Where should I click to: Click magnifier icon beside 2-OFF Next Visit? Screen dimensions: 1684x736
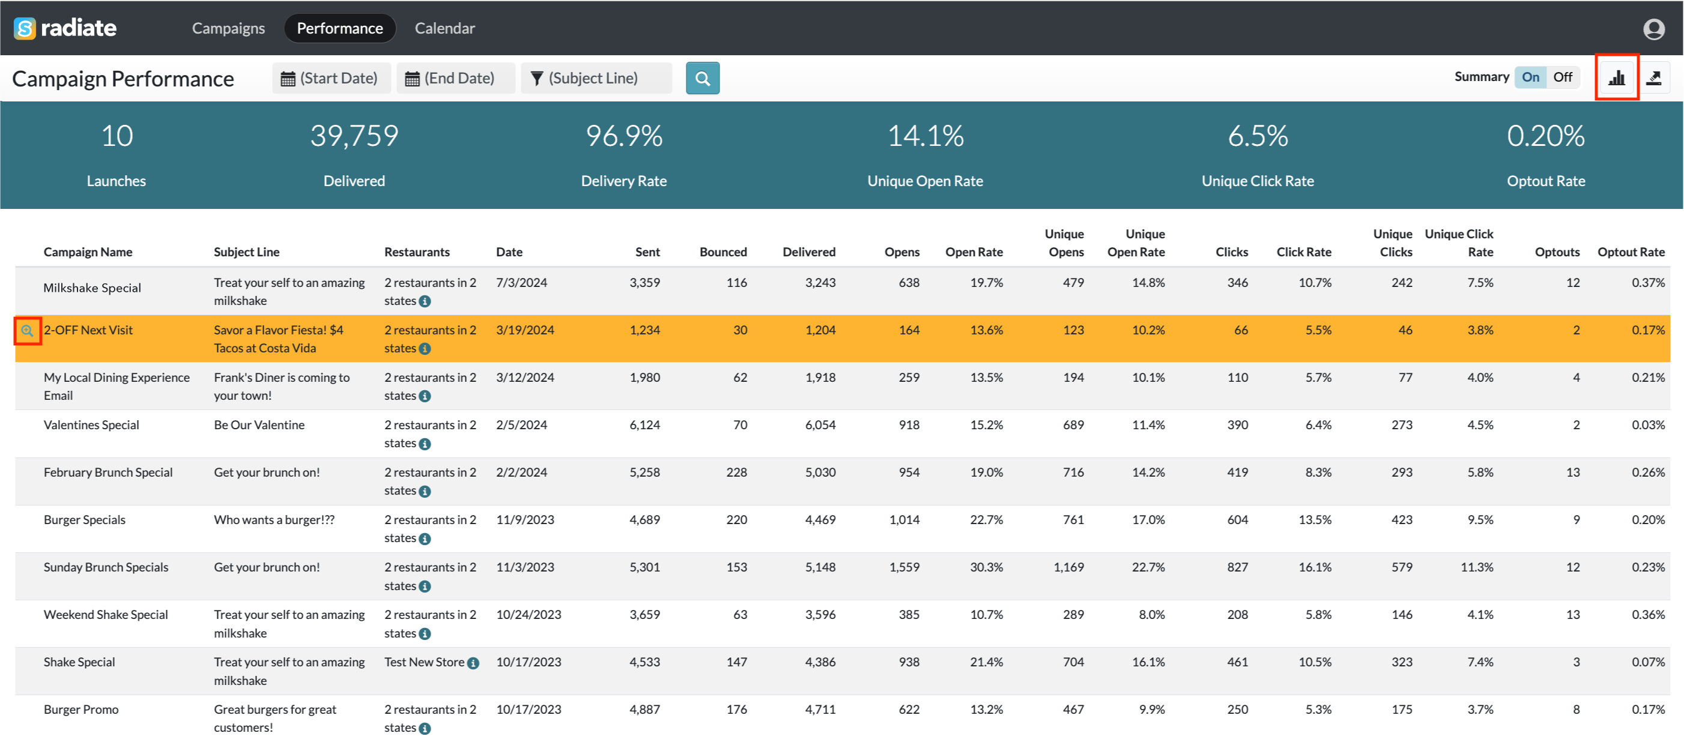pyautogui.click(x=28, y=331)
